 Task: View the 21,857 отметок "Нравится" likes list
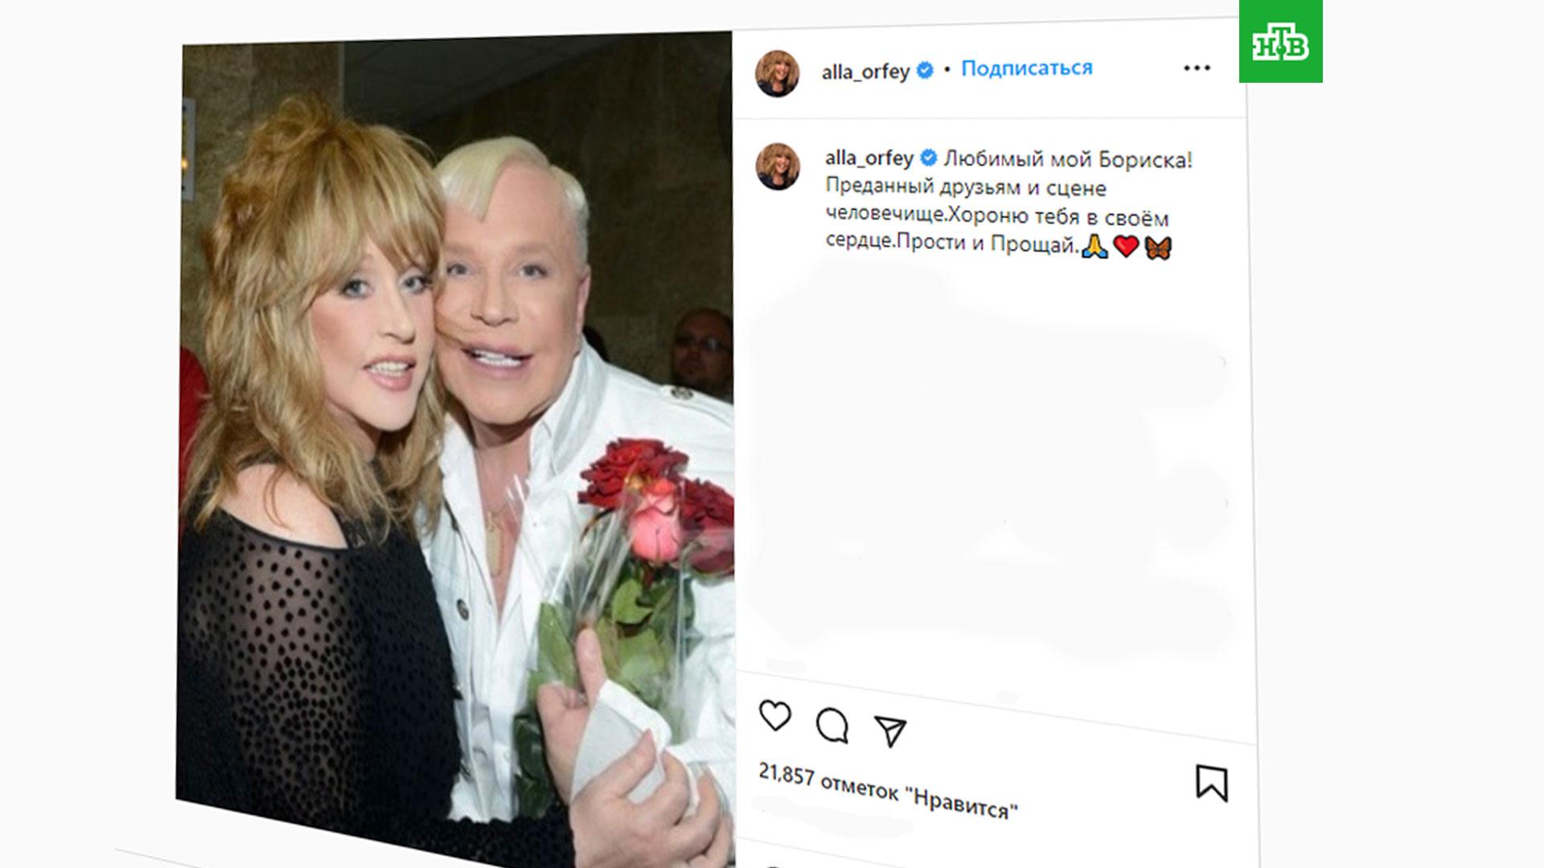(x=888, y=791)
